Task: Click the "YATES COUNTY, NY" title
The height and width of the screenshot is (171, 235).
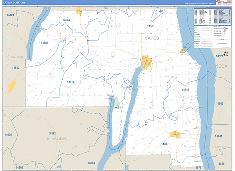Action: point(14,3)
